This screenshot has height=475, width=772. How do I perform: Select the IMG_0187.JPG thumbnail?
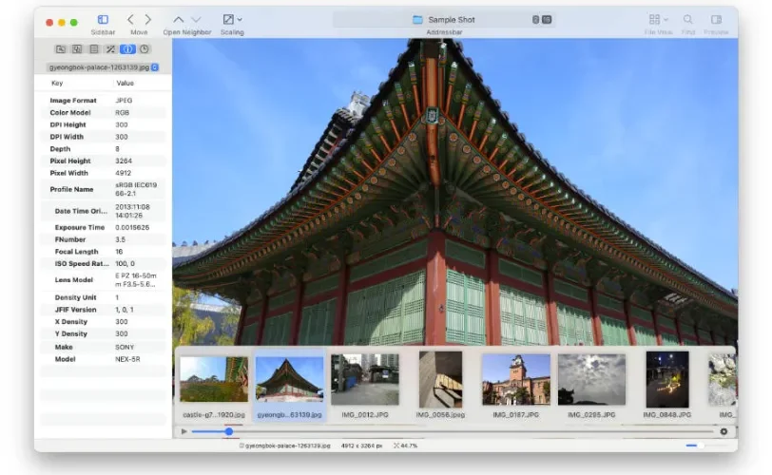coord(516,386)
